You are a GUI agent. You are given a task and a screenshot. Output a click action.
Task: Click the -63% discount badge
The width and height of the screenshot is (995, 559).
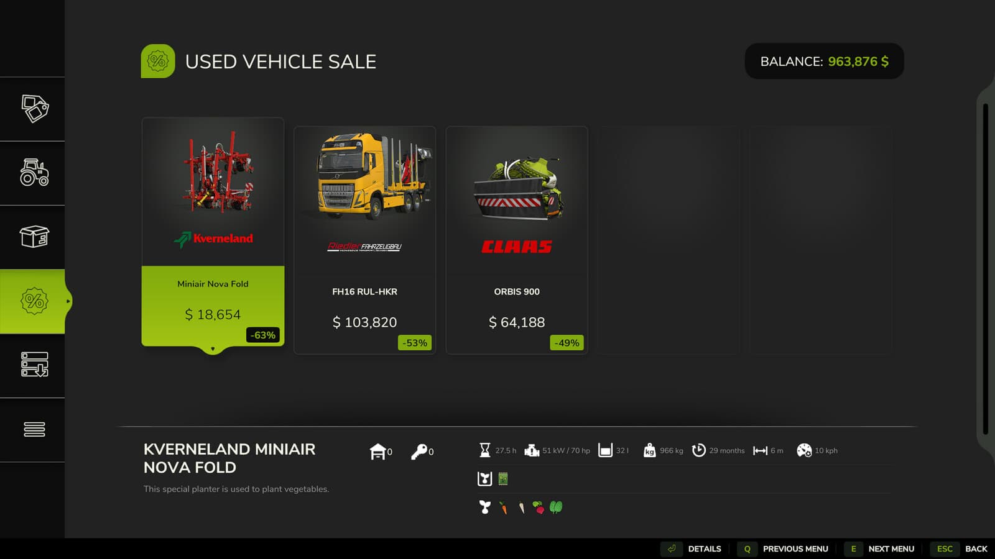pos(263,335)
